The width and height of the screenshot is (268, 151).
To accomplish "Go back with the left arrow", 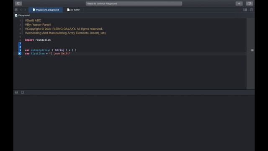I will coord(21,10).
